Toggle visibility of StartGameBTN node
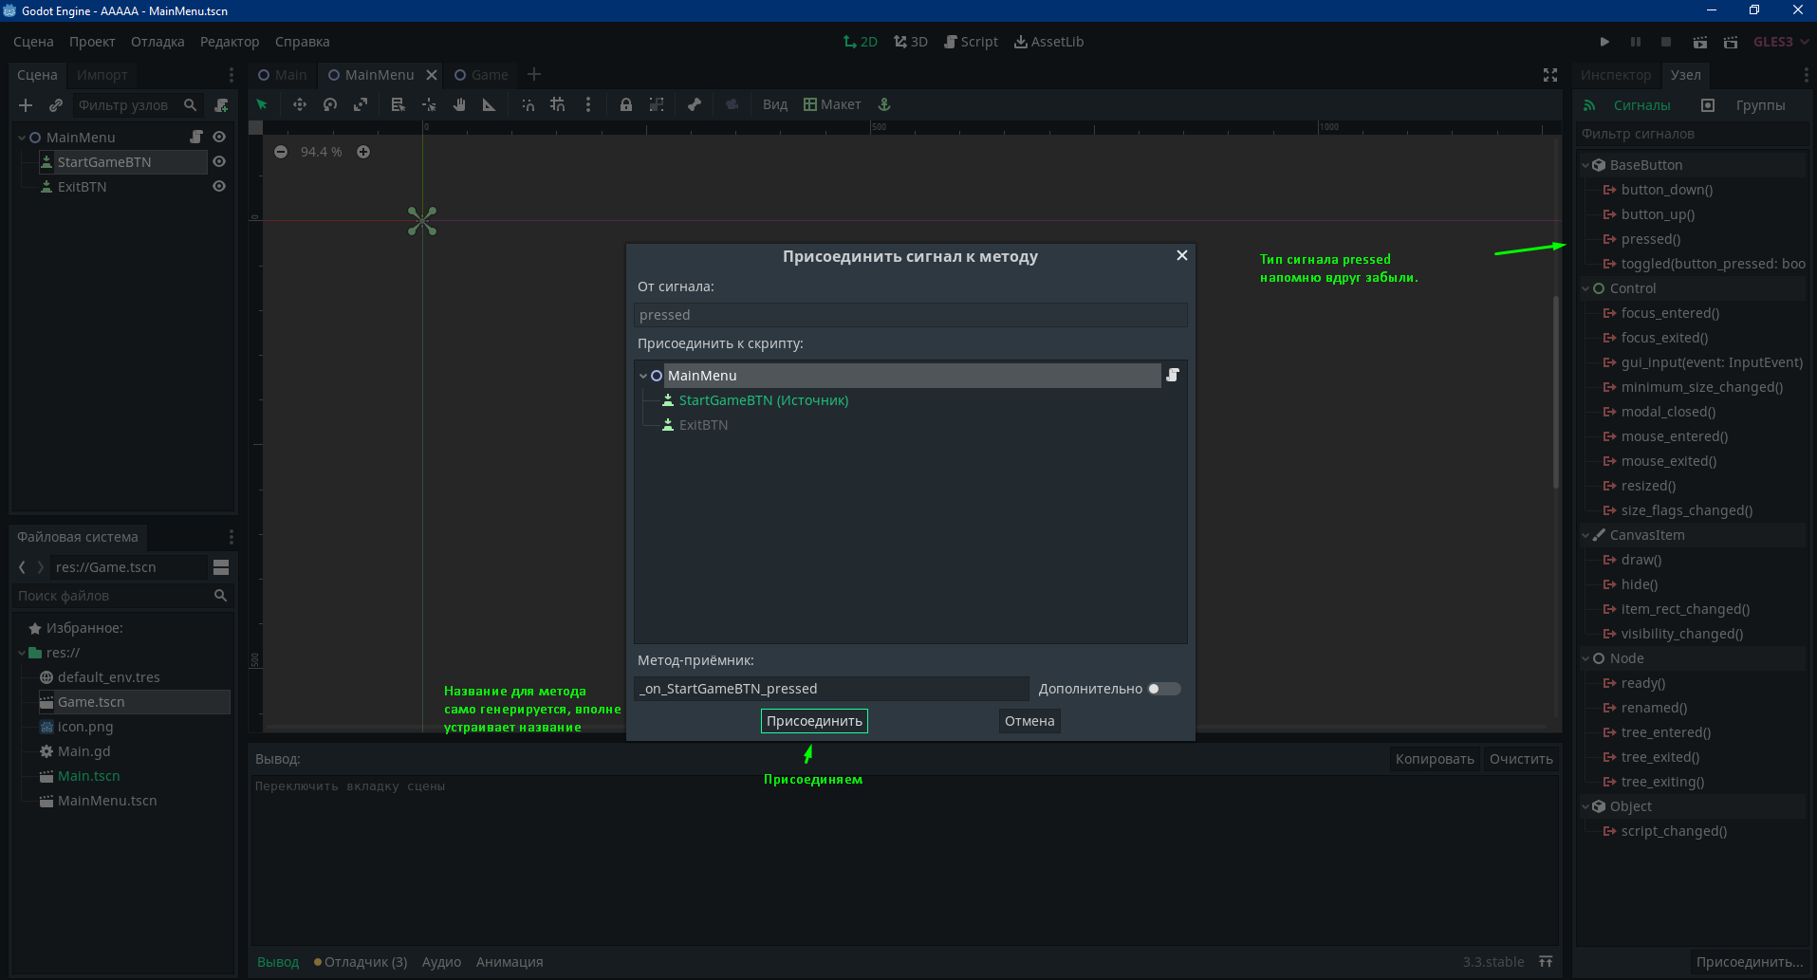Image resolution: width=1817 pixels, height=980 pixels. point(219,161)
